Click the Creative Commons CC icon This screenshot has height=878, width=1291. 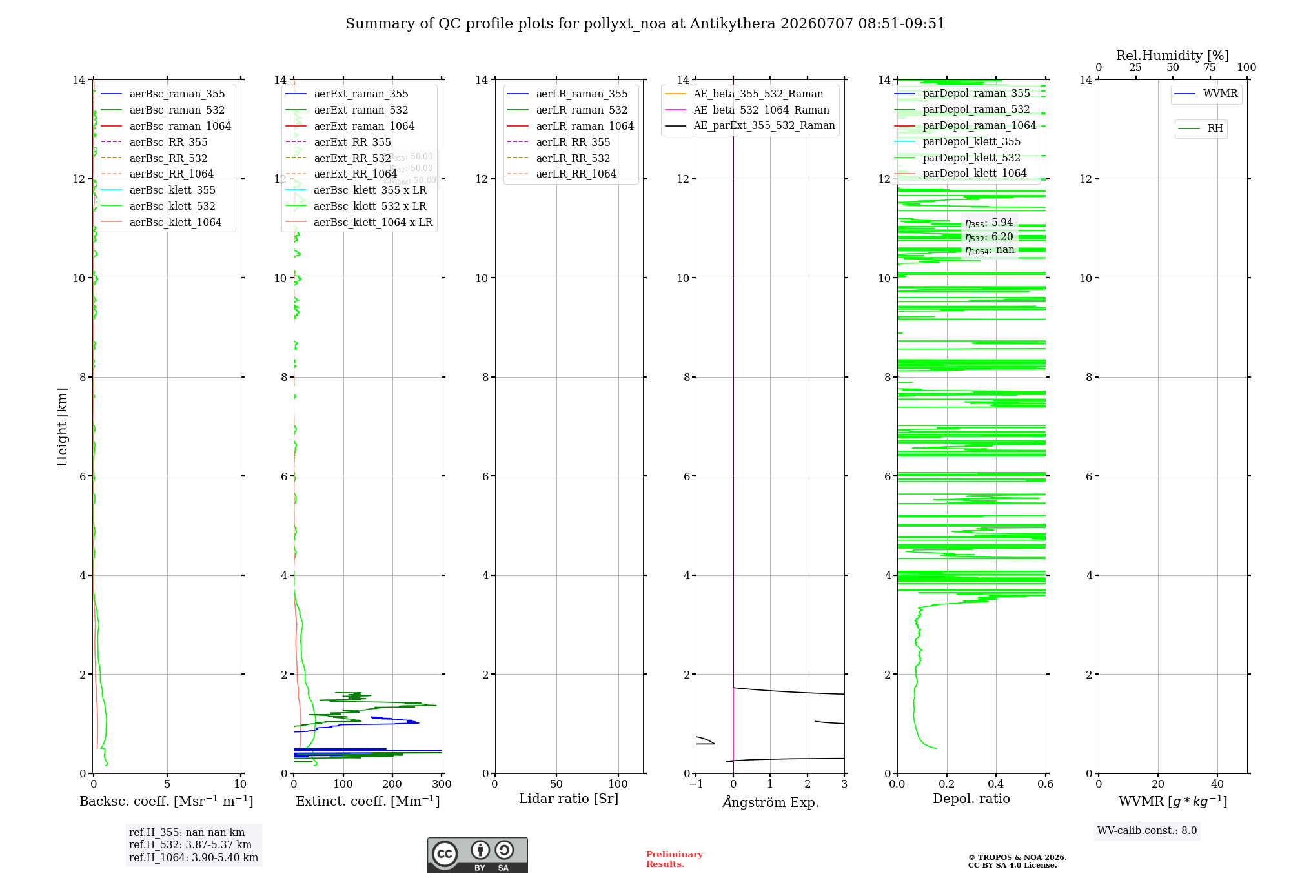[x=445, y=853]
